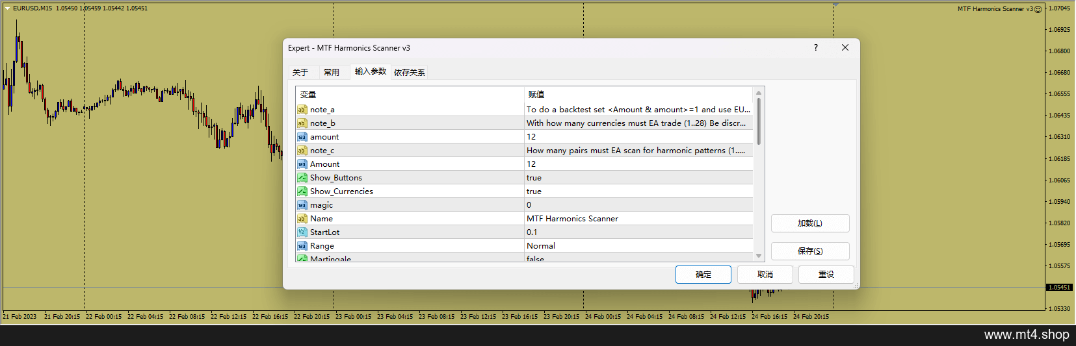Open the 常用 tab

pyautogui.click(x=332, y=72)
